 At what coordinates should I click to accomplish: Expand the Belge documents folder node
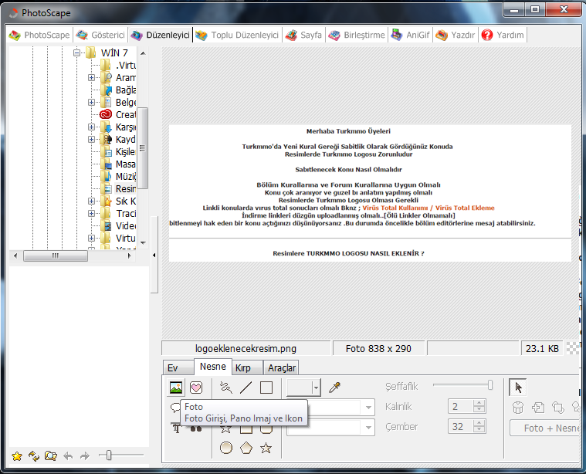(91, 102)
